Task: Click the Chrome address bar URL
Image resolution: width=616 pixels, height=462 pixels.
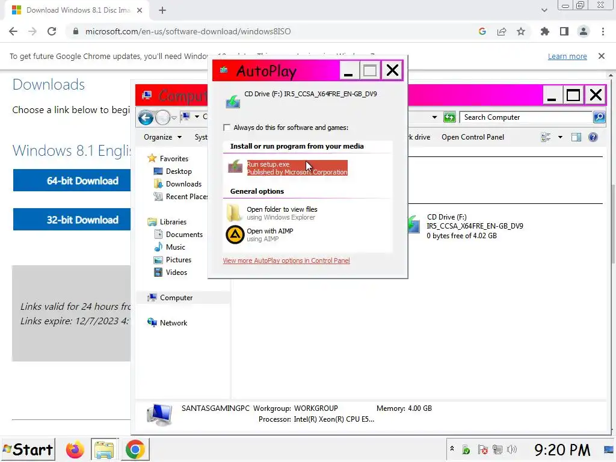Action: coord(188,31)
